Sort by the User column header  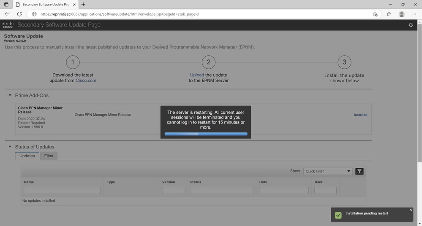coord(319,182)
